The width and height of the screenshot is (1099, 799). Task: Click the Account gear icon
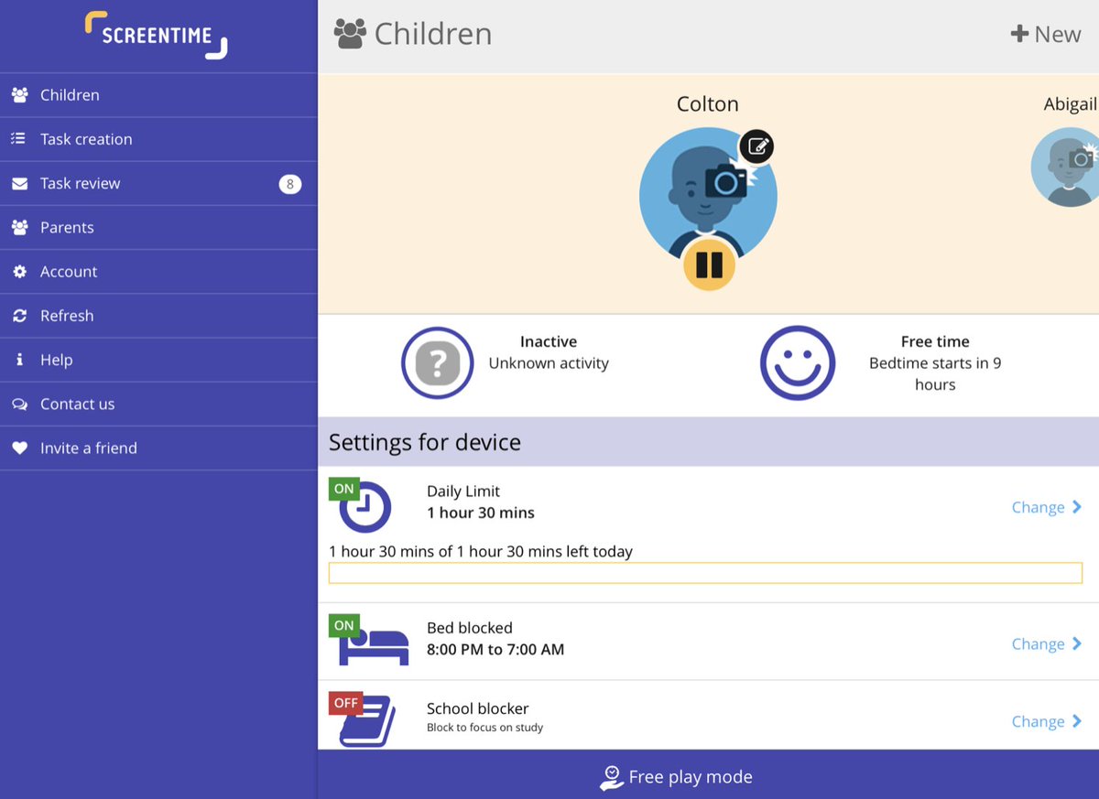(19, 272)
